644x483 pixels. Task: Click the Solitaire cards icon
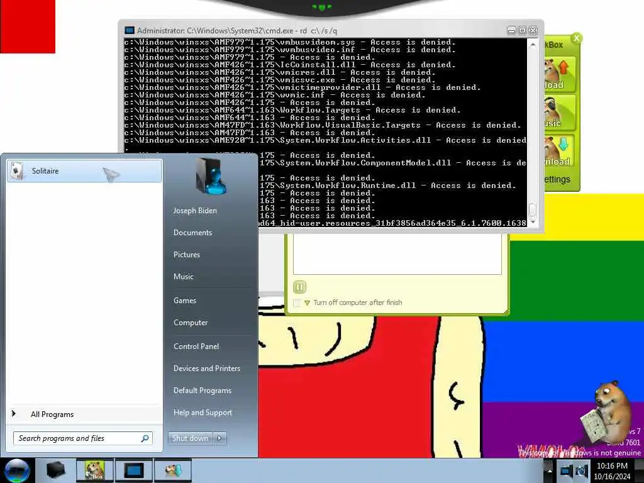18,171
